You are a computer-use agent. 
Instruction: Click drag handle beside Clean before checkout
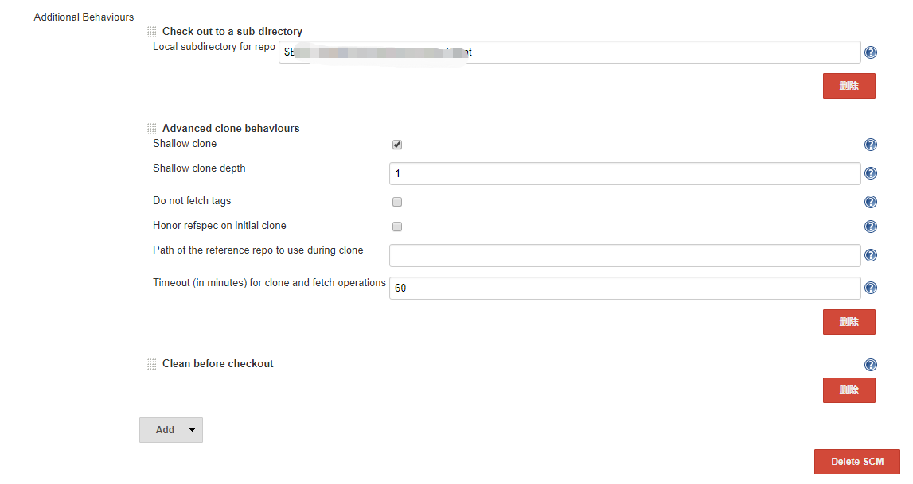point(152,364)
